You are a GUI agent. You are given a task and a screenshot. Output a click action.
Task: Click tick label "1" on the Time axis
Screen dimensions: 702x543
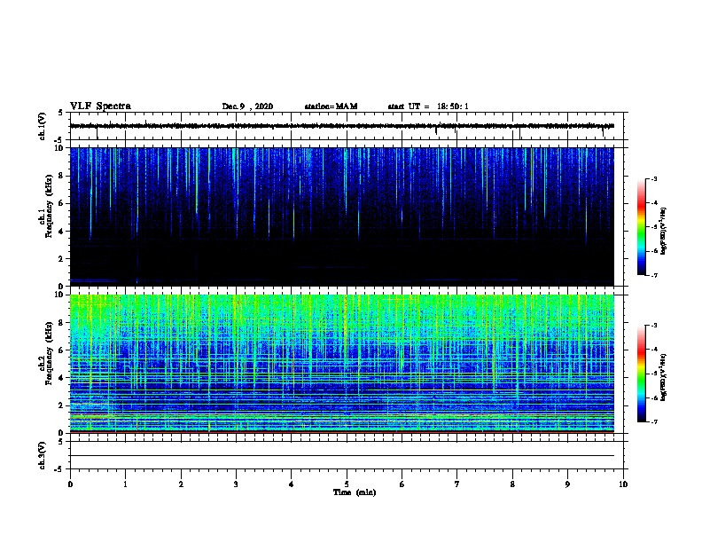[x=125, y=484]
